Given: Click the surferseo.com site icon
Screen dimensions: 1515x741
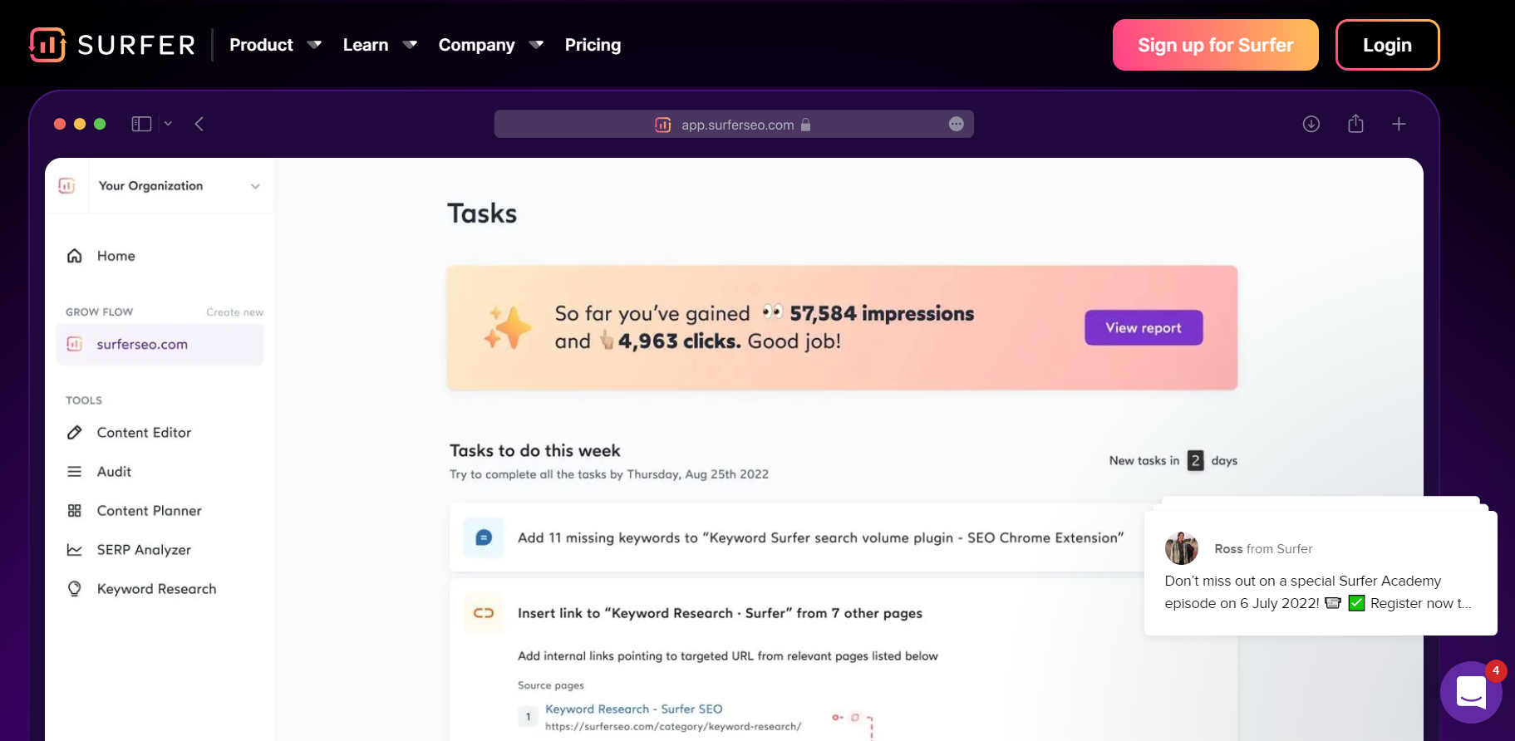Looking at the screenshot, I should pos(75,344).
